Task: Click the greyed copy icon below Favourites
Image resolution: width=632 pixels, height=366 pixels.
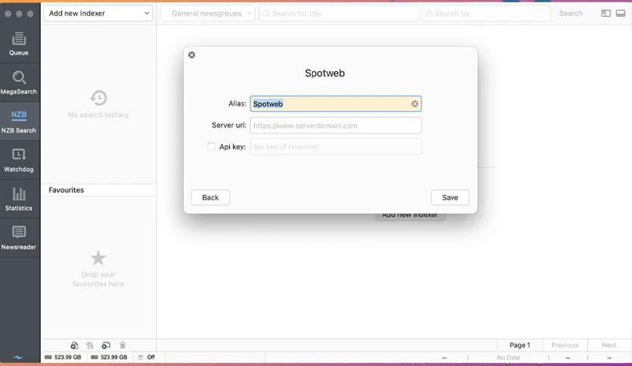Action: (89, 346)
